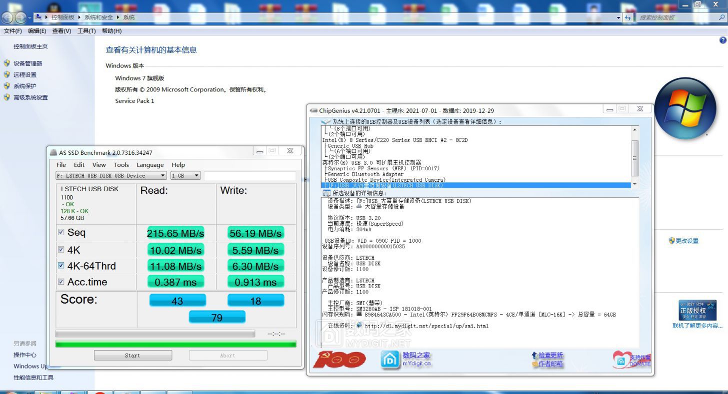Open the Tools menu in AS SSD
Image resolution: width=728 pixels, height=394 pixels.
pyautogui.click(x=121, y=165)
